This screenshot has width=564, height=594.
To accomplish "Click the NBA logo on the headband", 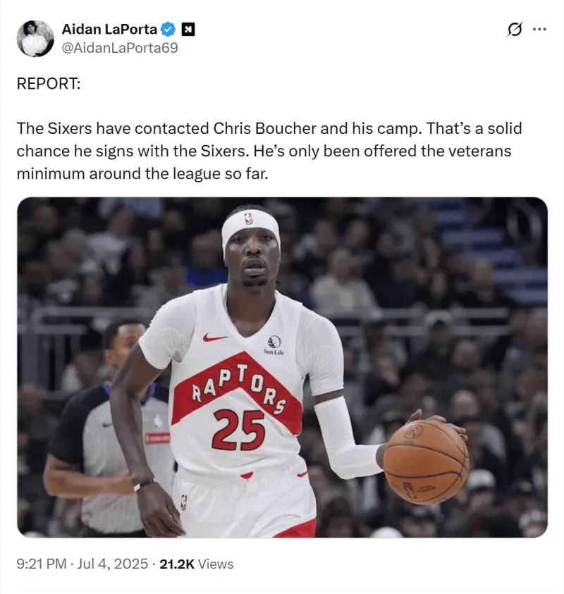I will pyautogui.click(x=249, y=218).
